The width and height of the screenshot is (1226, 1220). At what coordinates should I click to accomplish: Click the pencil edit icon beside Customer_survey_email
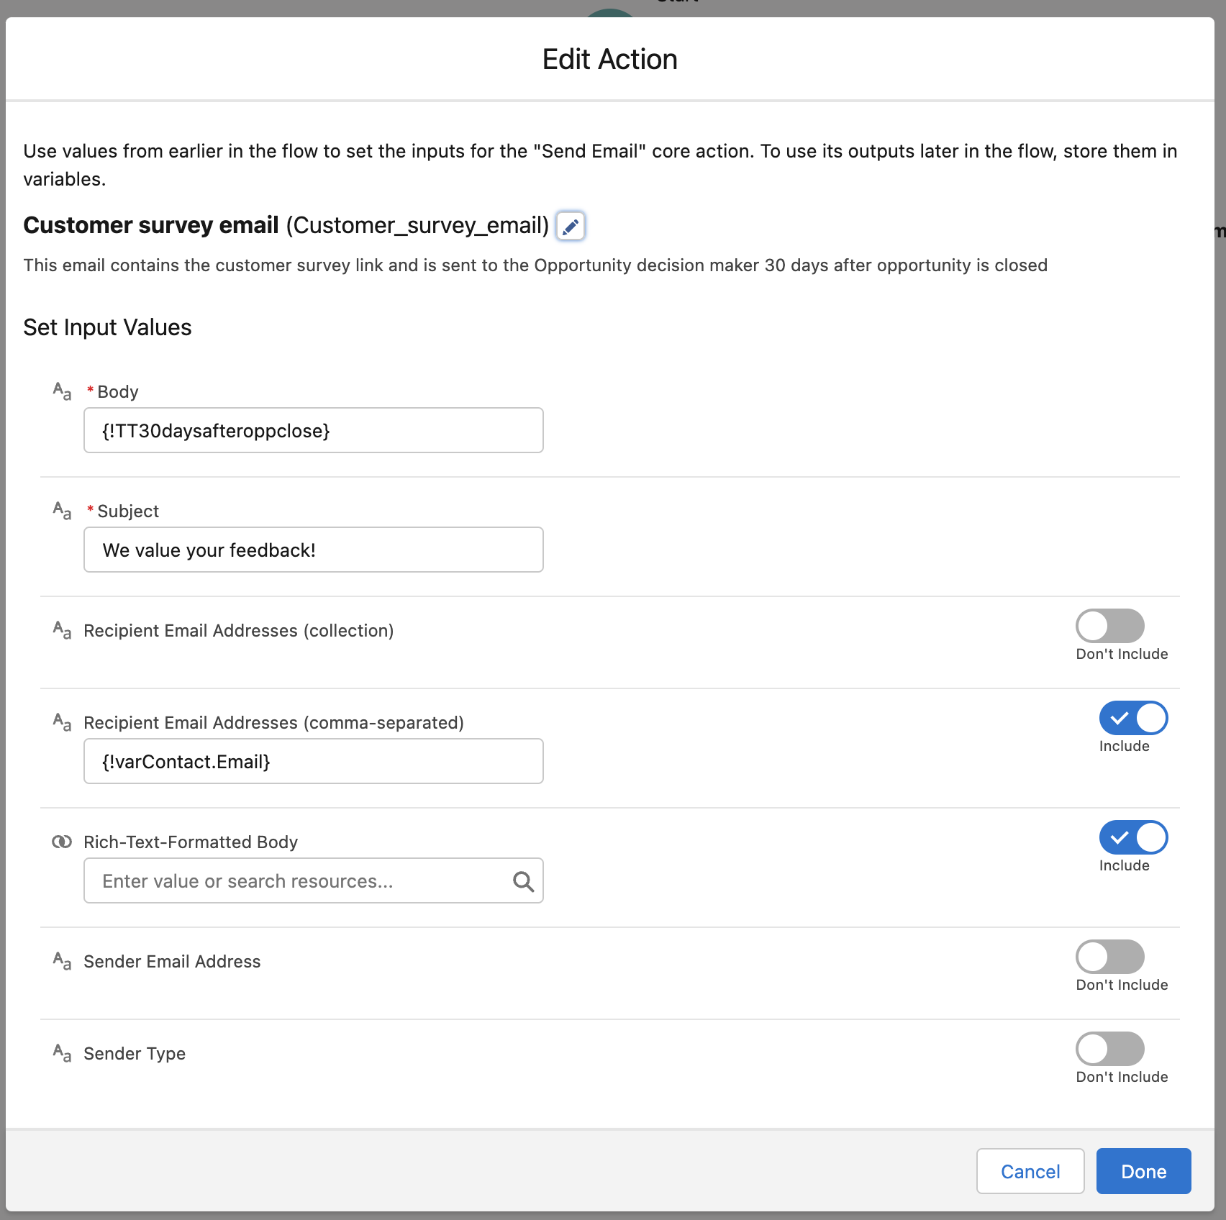571,226
